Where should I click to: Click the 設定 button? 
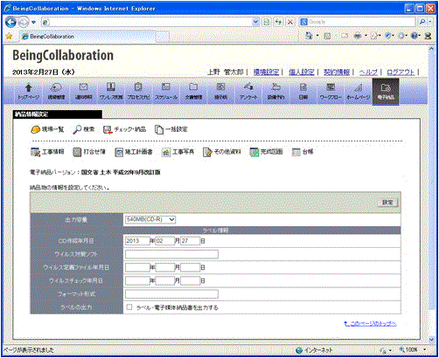click(x=387, y=203)
